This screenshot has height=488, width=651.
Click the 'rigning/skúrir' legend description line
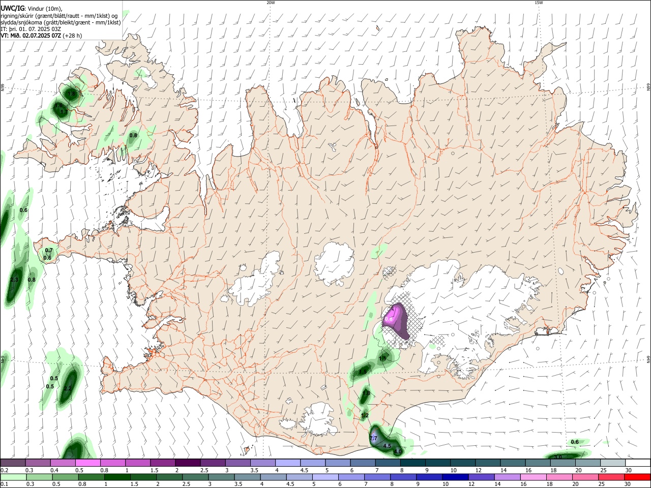coord(59,16)
